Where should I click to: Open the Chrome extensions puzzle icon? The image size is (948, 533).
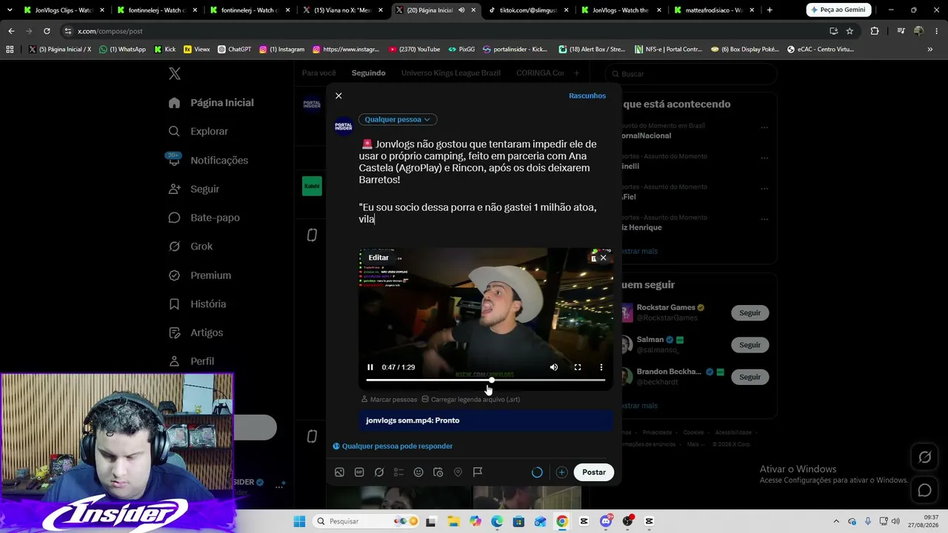[875, 31]
